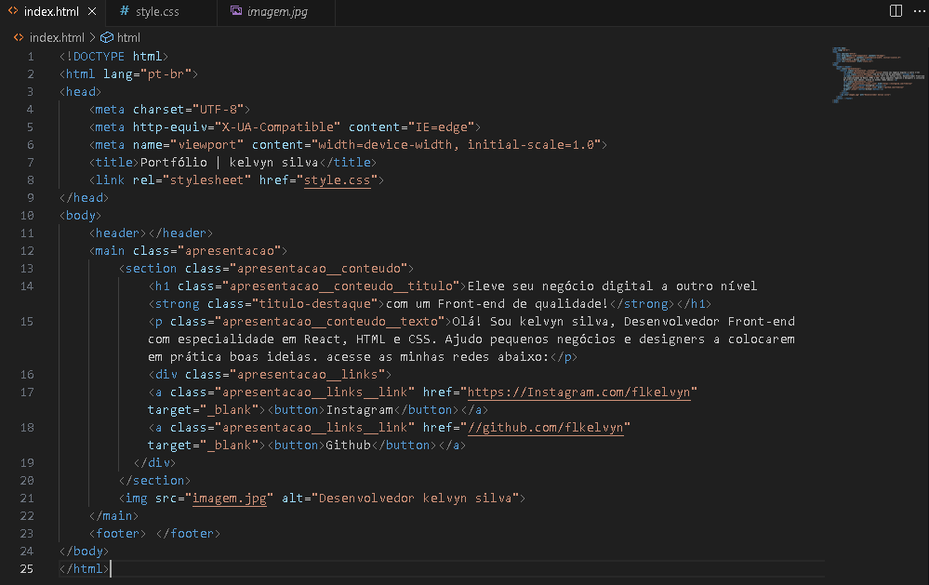
Task: Open the imagem.jpg src link
Action: pyautogui.click(x=230, y=499)
